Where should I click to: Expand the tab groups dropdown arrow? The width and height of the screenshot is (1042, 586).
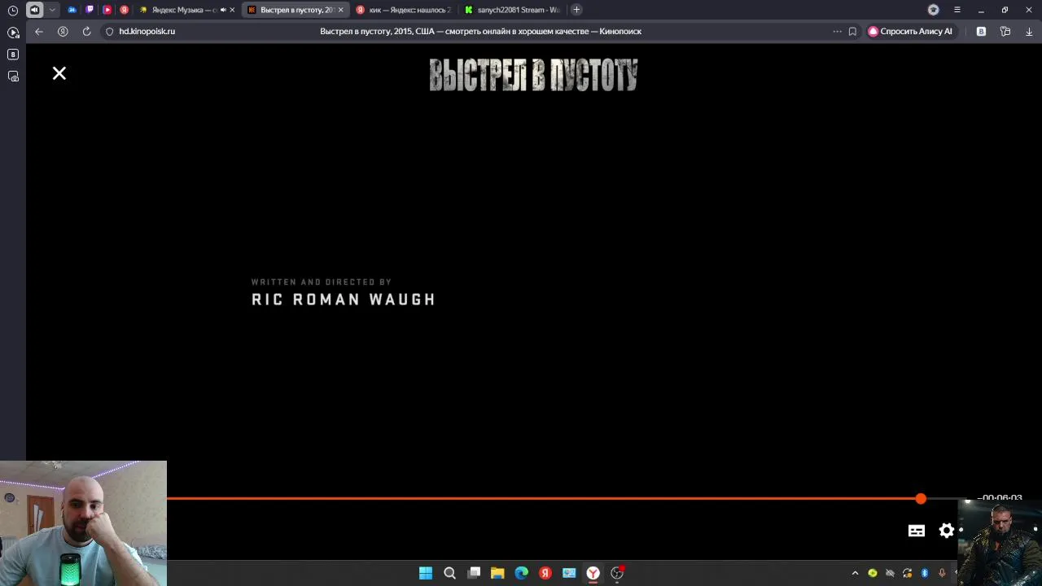point(51,10)
